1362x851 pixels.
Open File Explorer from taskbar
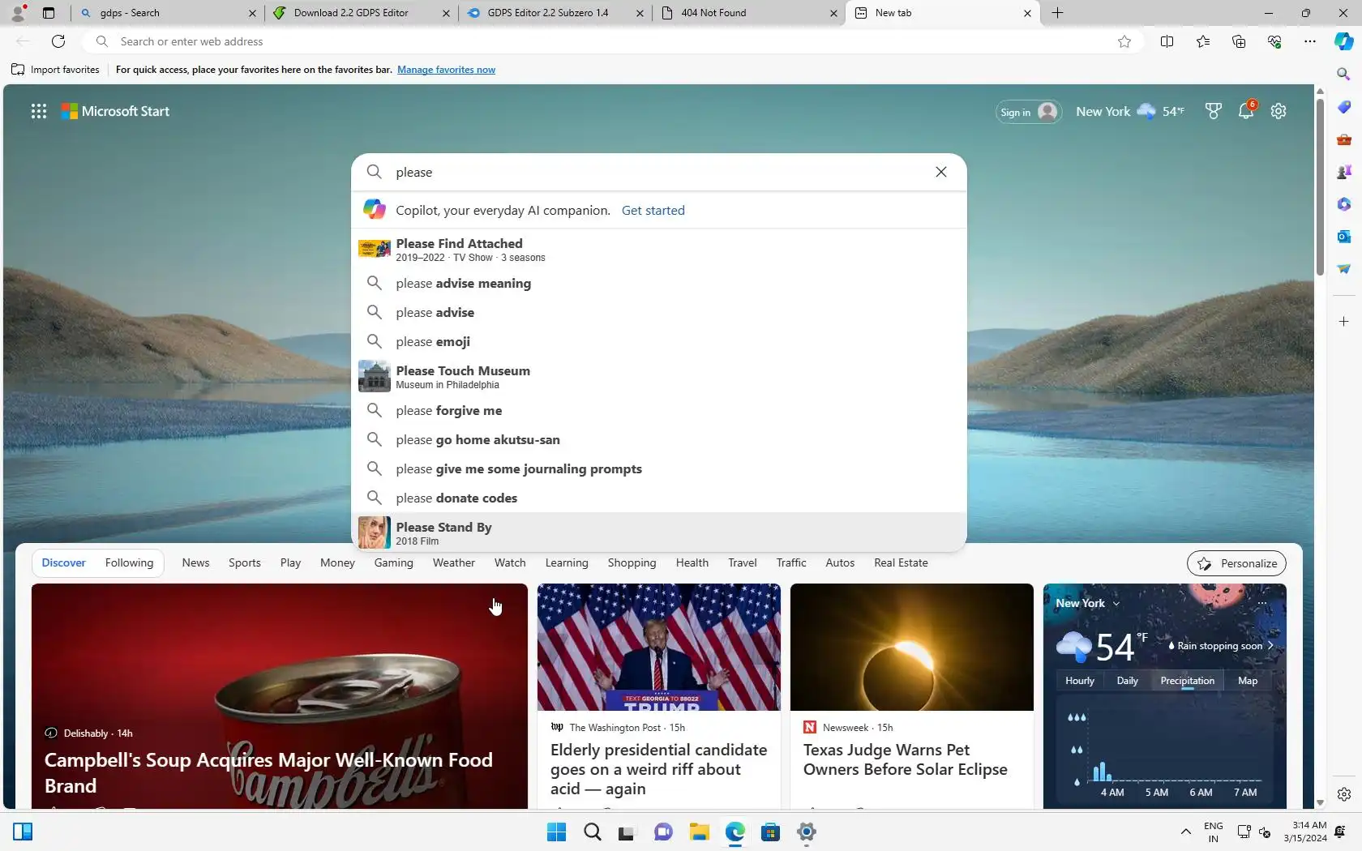point(699,832)
